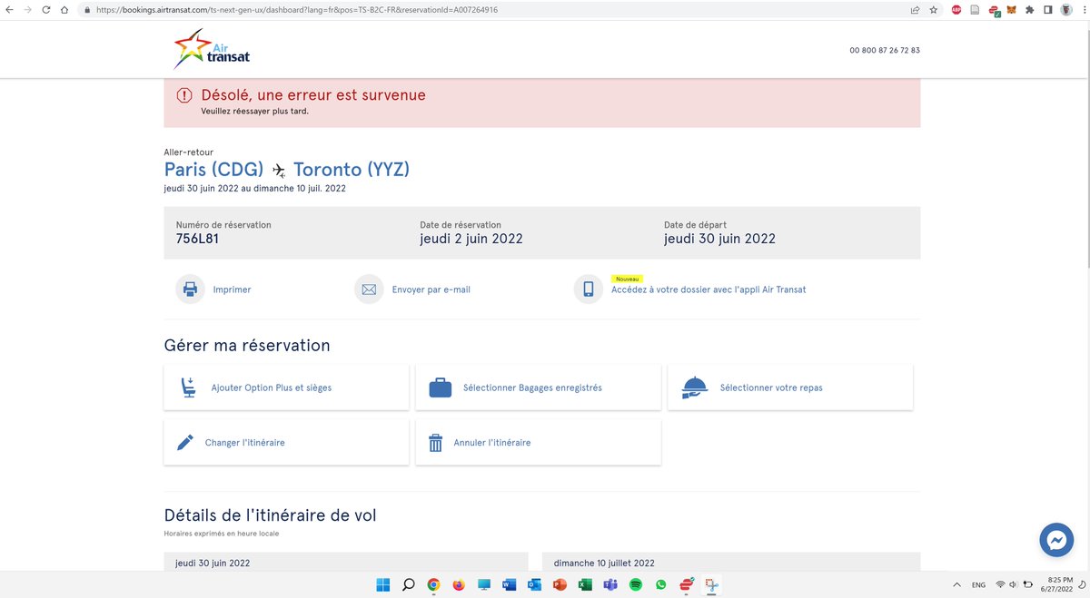
Task: Open the Extensions puzzle-piece menu
Action: pyautogui.click(x=1029, y=10)
